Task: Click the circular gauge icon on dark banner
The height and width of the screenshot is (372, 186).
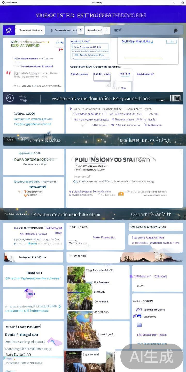Action: (x=10, y=98)
